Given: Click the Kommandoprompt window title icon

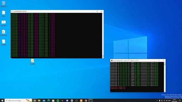Looking at the screenshot, I should [x=111, y=60].
